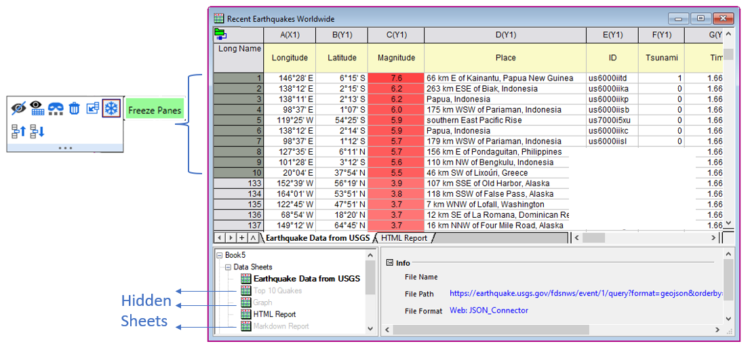Select the Earthquake Data from USGS tab

[317, 238]
